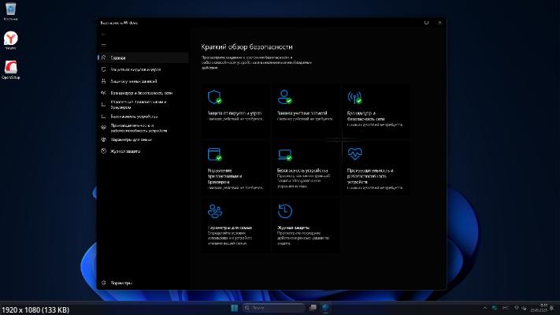Image resolution: width=560 pixels, height=315 pixels.
Task: Expand hidden tray icons chevron
Action: point(484,308)
